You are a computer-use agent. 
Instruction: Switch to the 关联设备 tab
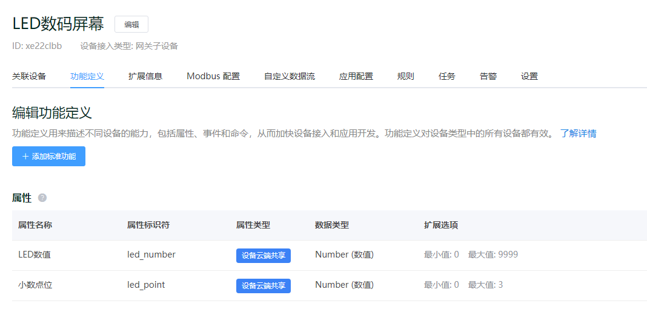[29, 76]
